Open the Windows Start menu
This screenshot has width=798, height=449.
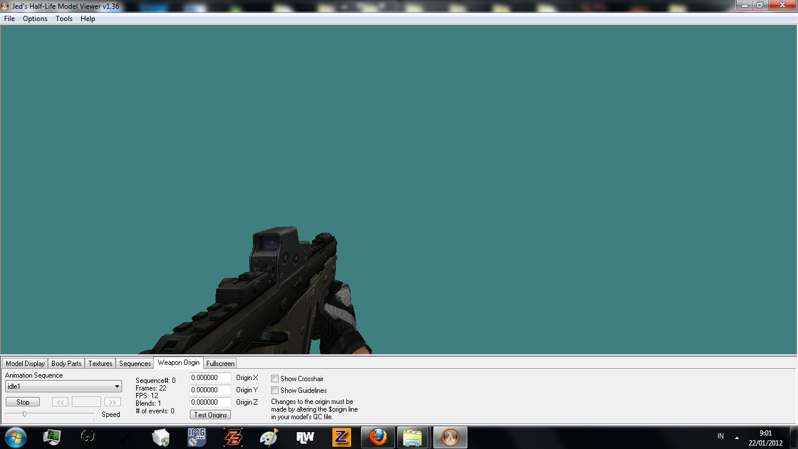[16, 437]
